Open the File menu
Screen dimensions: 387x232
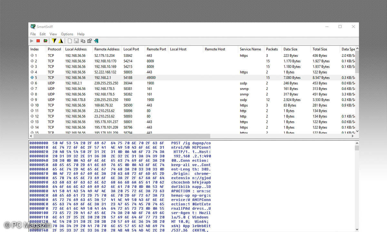pos(33,34)
